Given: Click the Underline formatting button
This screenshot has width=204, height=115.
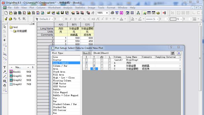Looking at the screenshot, I should [x=75, y=19].
